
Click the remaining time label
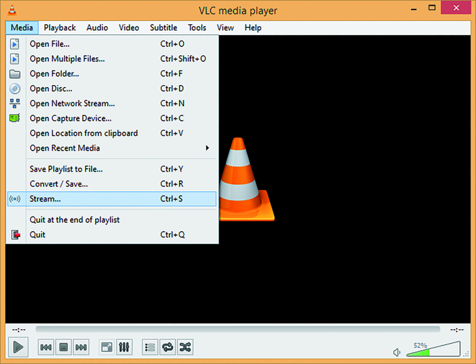[457, 330]
